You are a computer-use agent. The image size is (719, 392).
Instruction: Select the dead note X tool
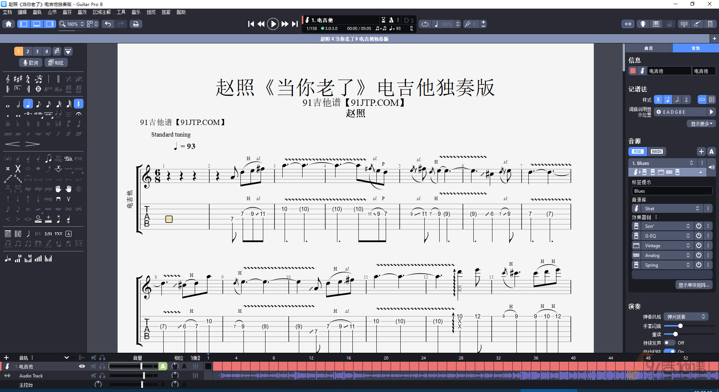tap(18, 169)
